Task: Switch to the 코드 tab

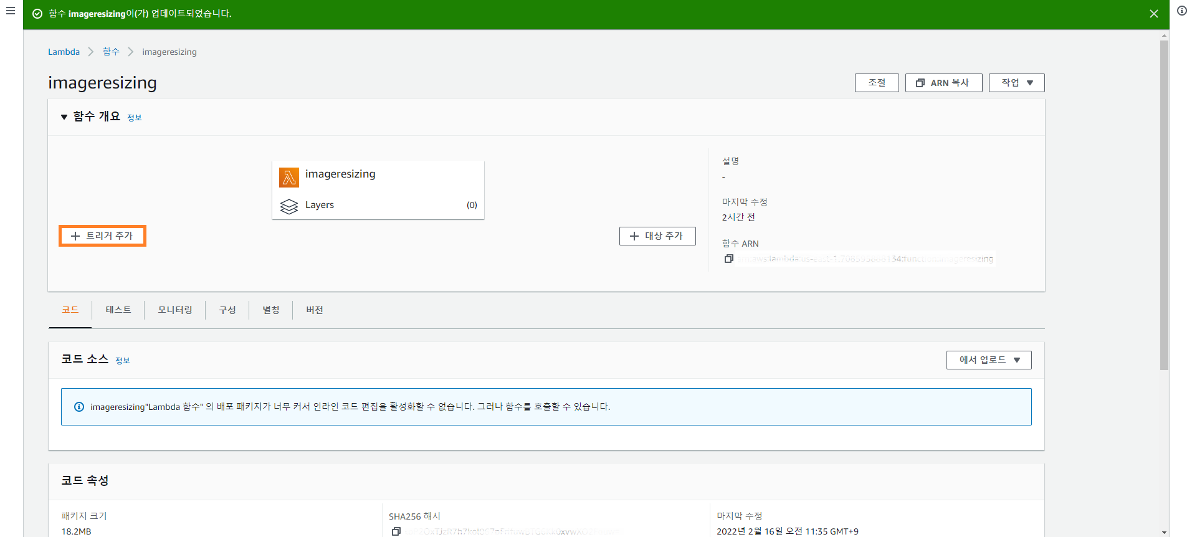Action: point(70,310)
